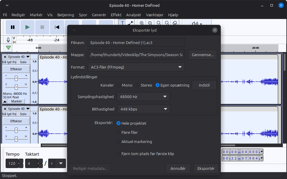The width and height of the screenshot is (287, 179).
Task: Click the Filnavn text field
Action: click(x=136, y=43)
